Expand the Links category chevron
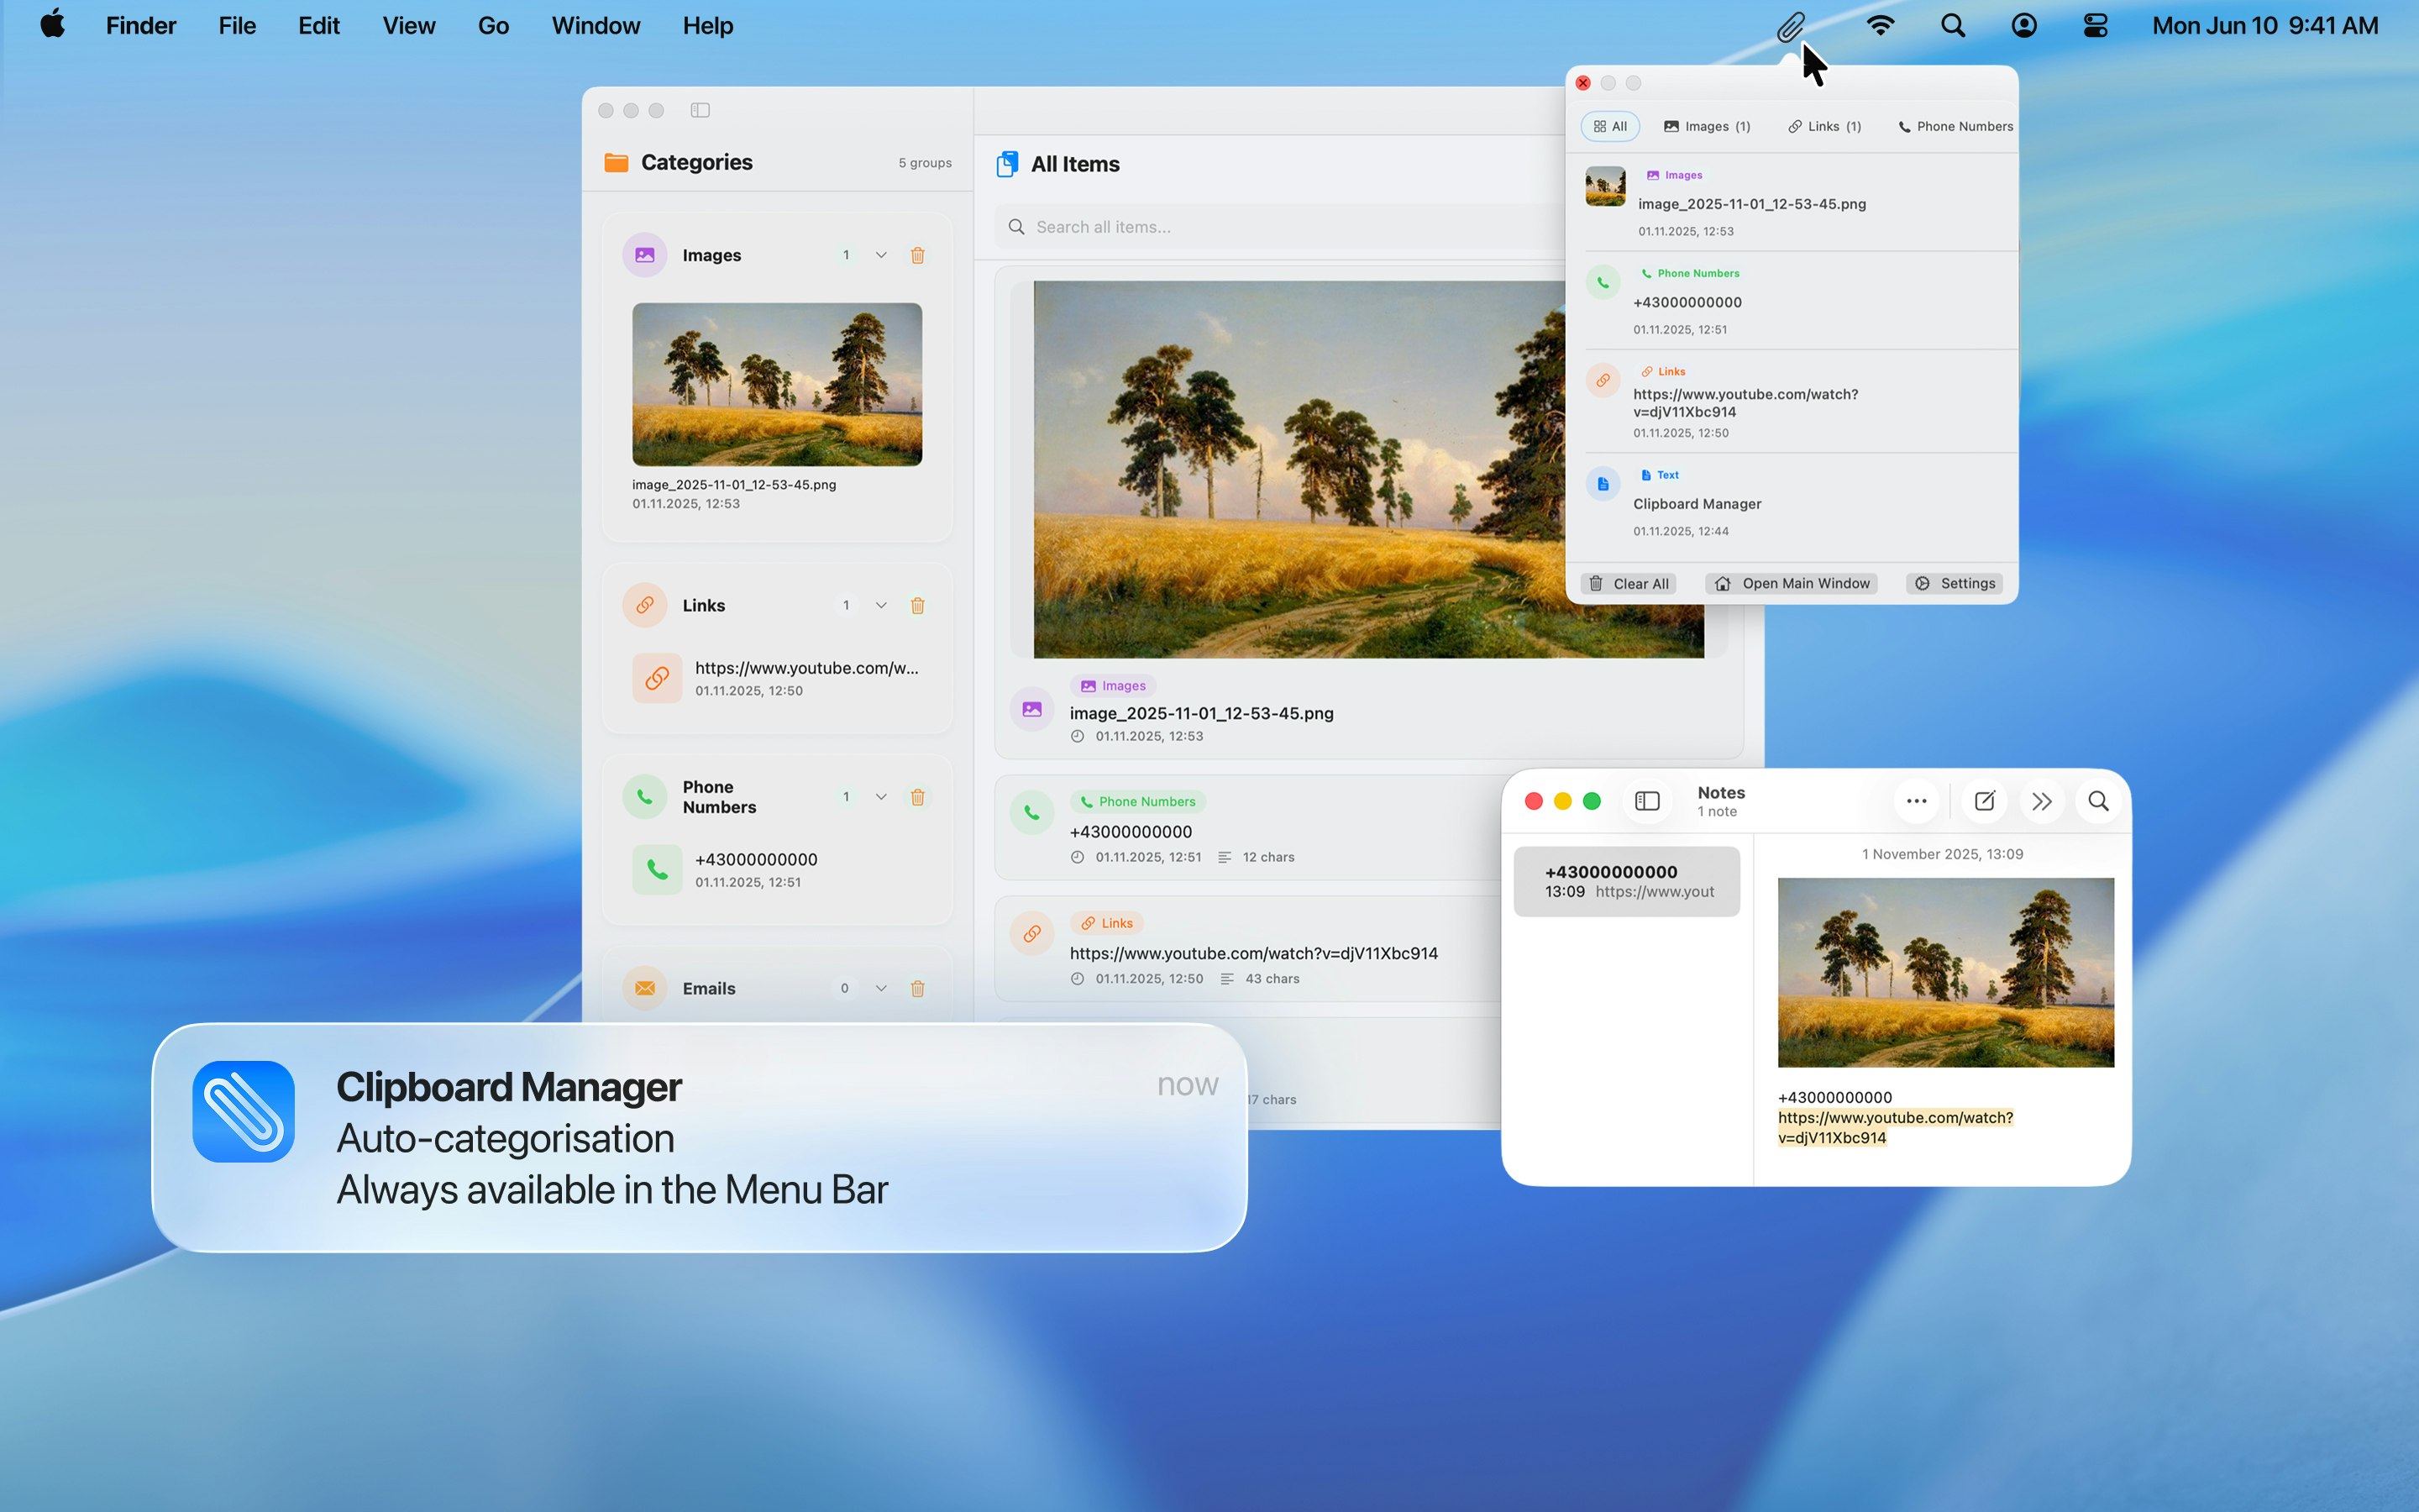 tap(880, 605)
